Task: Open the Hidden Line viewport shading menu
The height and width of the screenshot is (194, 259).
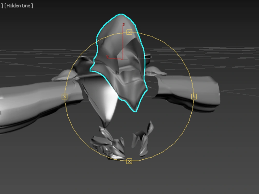Action: (x=19, y=6)
